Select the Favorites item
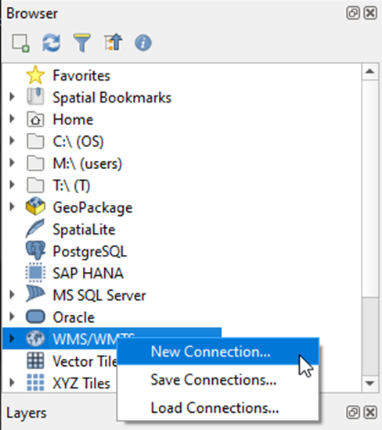 [81, 75]
